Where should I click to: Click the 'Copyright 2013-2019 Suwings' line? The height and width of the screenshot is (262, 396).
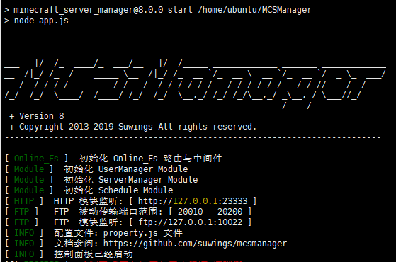coord(132,127)
